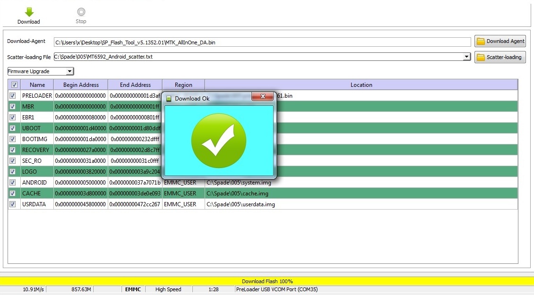Click the Download Agent folder button
This screenshot has width=534, height=295.
tap(500, 41)
